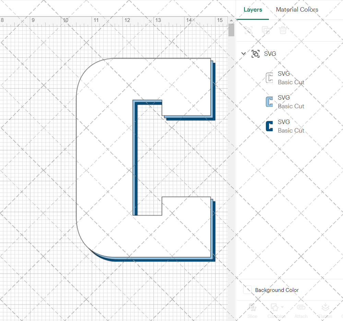Click the Combine tool button
This screenshot has height=321, width=343.
pyautogui.click(x=276, y=311)
